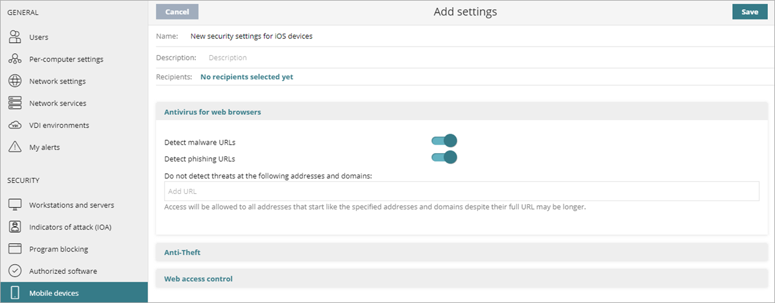The width and height of the screenshot is (775, 303).
Task: Turn off Detect phishing URLs switch
Action: pos(444,158)
